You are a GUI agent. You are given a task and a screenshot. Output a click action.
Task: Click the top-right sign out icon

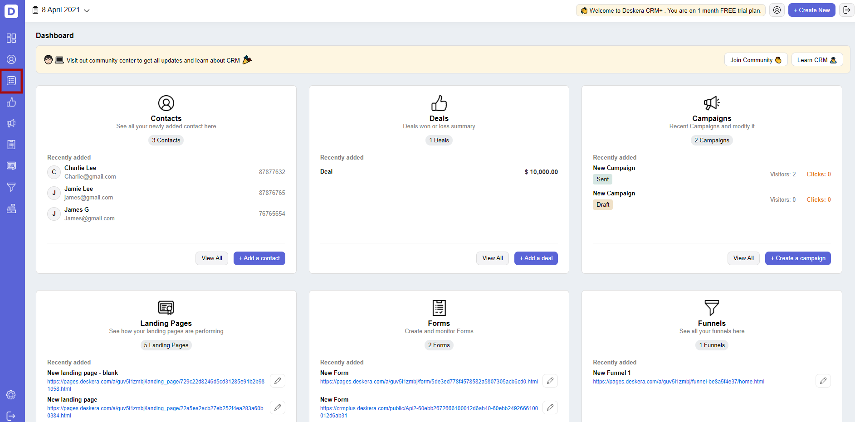[x=846, y=10]
